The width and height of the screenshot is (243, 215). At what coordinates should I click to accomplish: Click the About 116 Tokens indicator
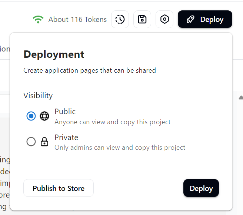point(77,19)
